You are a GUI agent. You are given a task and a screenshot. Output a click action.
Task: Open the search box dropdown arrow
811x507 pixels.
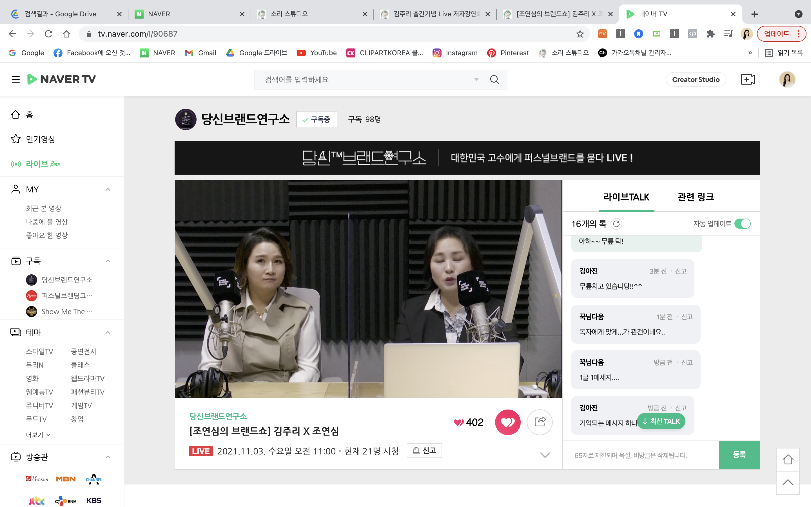pyautogui.click(x=476, y=80)
